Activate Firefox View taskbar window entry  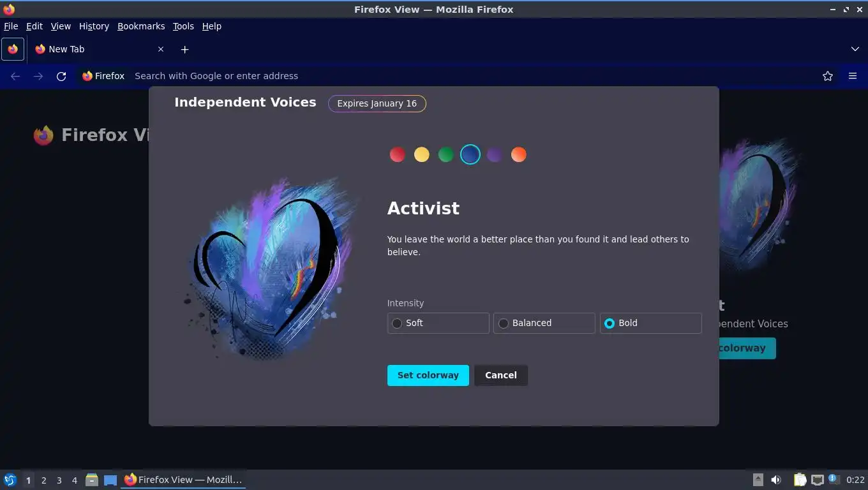(x=183, y=480)
